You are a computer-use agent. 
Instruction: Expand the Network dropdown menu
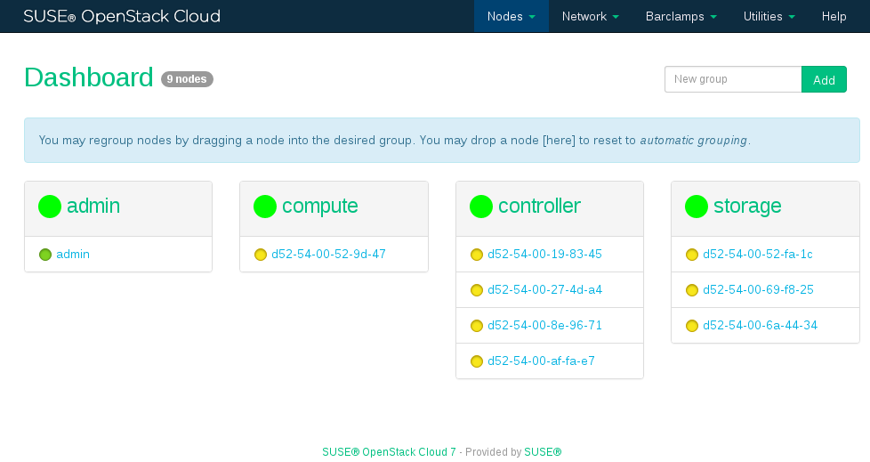click(x=589, y=16)
